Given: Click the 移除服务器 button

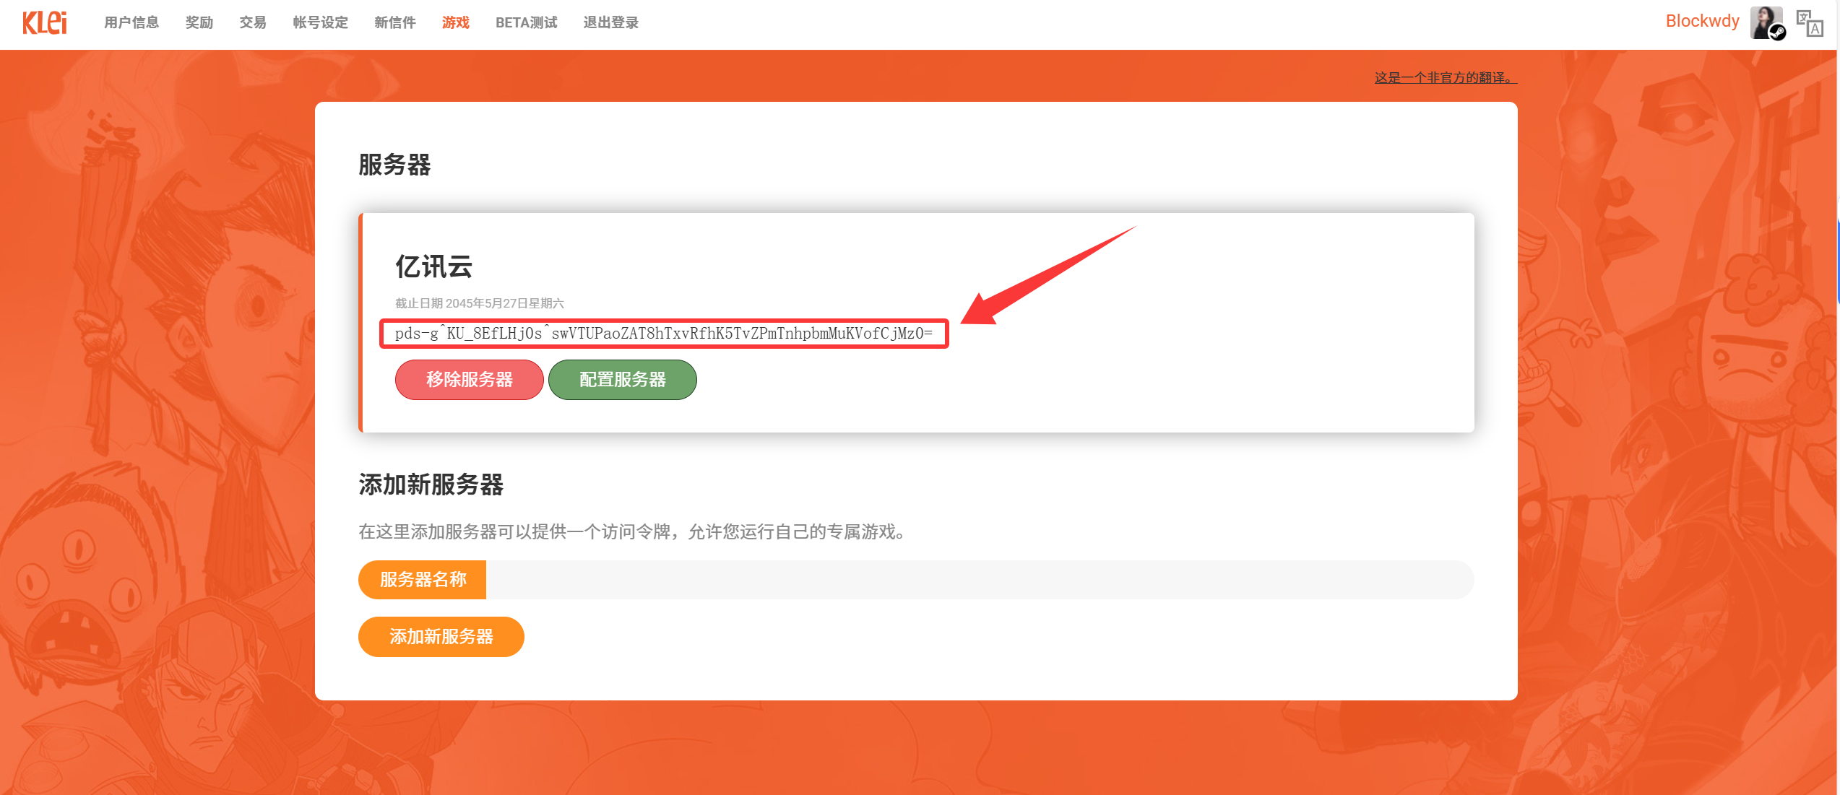Looking at the screenshot, I should click(x=470, y=380).
